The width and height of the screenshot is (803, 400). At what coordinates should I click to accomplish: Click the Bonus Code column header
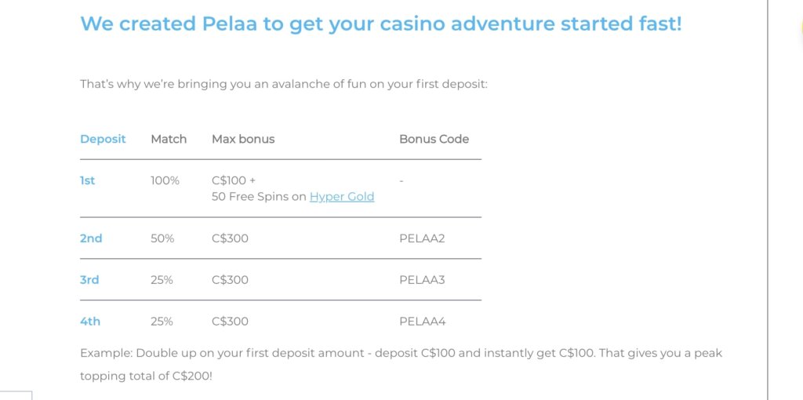tap(434, 140)
